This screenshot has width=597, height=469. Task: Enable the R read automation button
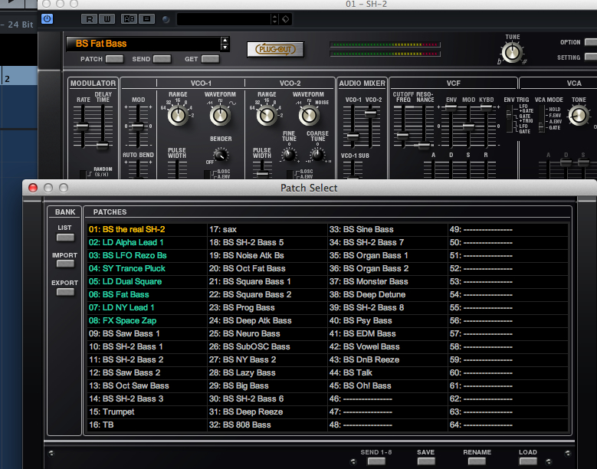[x=90, y=19]
